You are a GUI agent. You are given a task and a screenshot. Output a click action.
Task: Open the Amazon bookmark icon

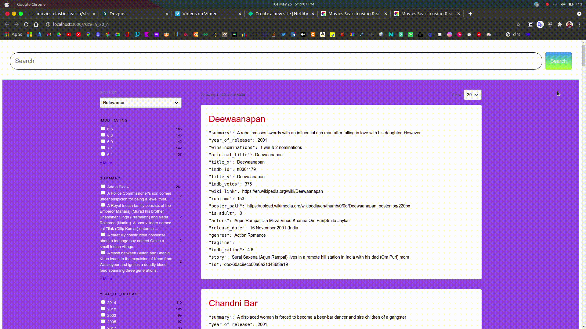tap(323, 34)
